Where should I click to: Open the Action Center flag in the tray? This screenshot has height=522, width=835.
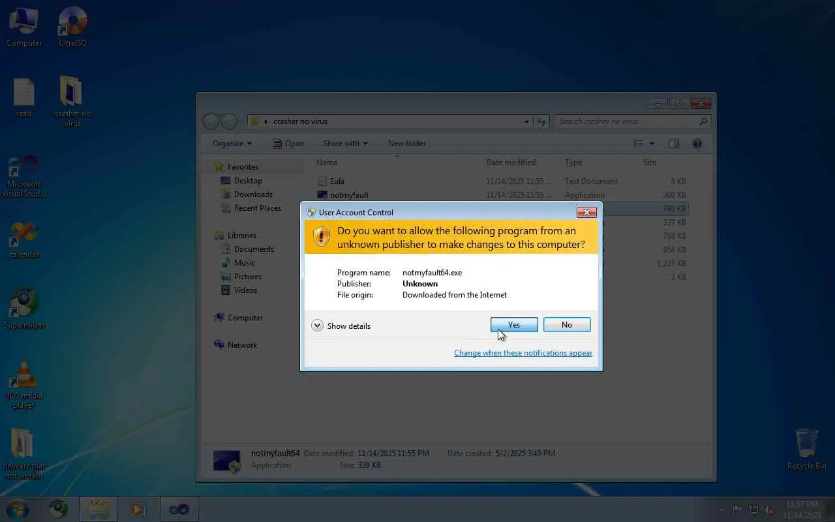click(x=738, y=510)
